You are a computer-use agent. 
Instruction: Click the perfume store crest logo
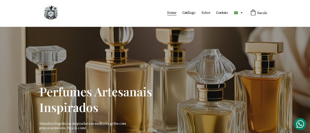click(x=51, y=13)
